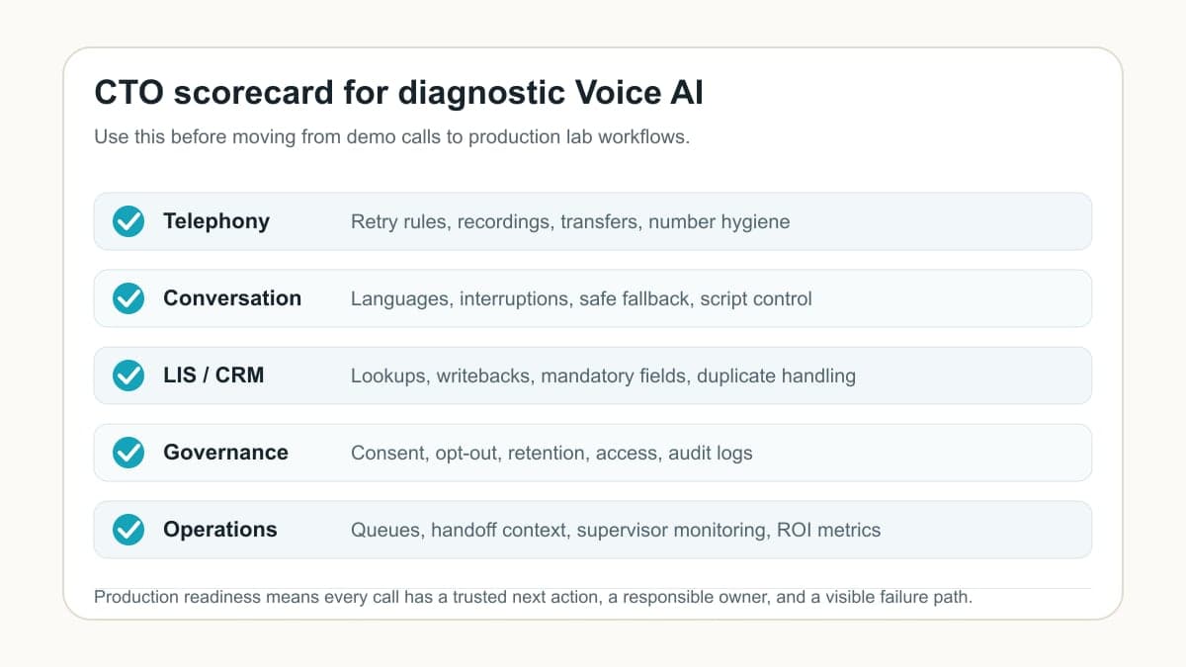Click the queues and handoff context description
Viewport: 1186px width, 667px height.
616,531
